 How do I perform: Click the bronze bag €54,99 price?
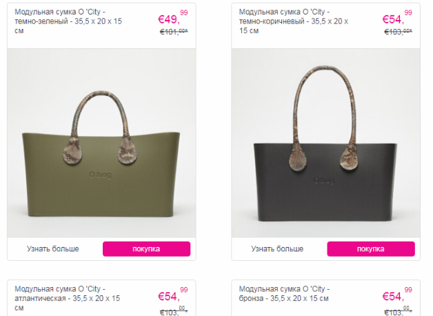pyautogui.click(x=397, y=295)
